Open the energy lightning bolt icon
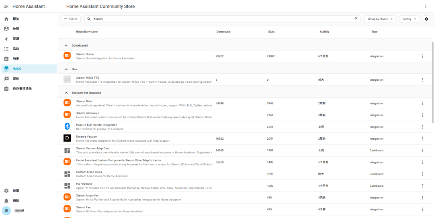The height and width of the screenshot is (218, 434). click(6, 39)
